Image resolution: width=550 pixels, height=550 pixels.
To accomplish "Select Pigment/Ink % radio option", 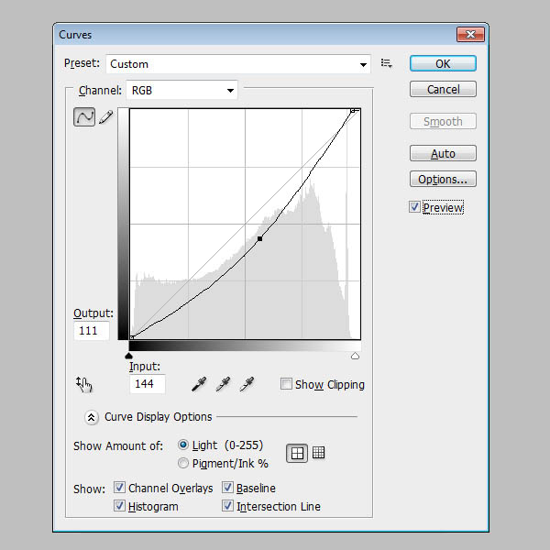I will pos(182,463).
